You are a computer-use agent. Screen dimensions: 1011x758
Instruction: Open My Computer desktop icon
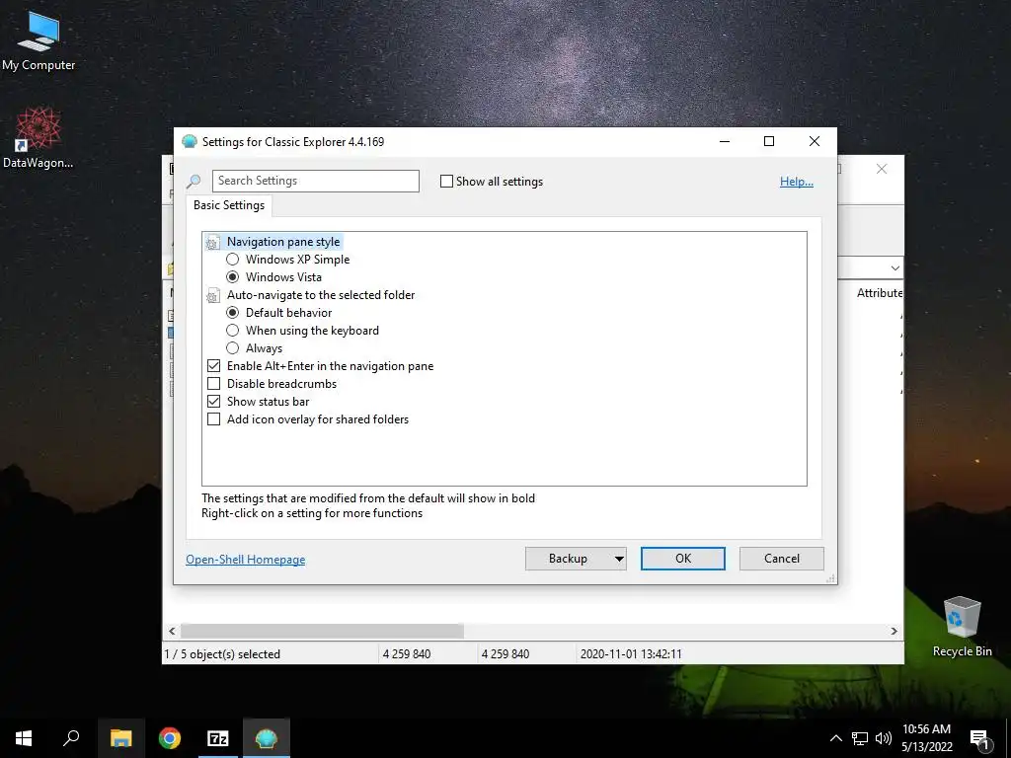point(39,41)
